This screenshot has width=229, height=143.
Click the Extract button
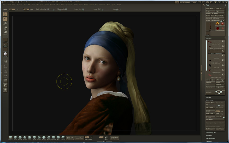click(210, 92)
